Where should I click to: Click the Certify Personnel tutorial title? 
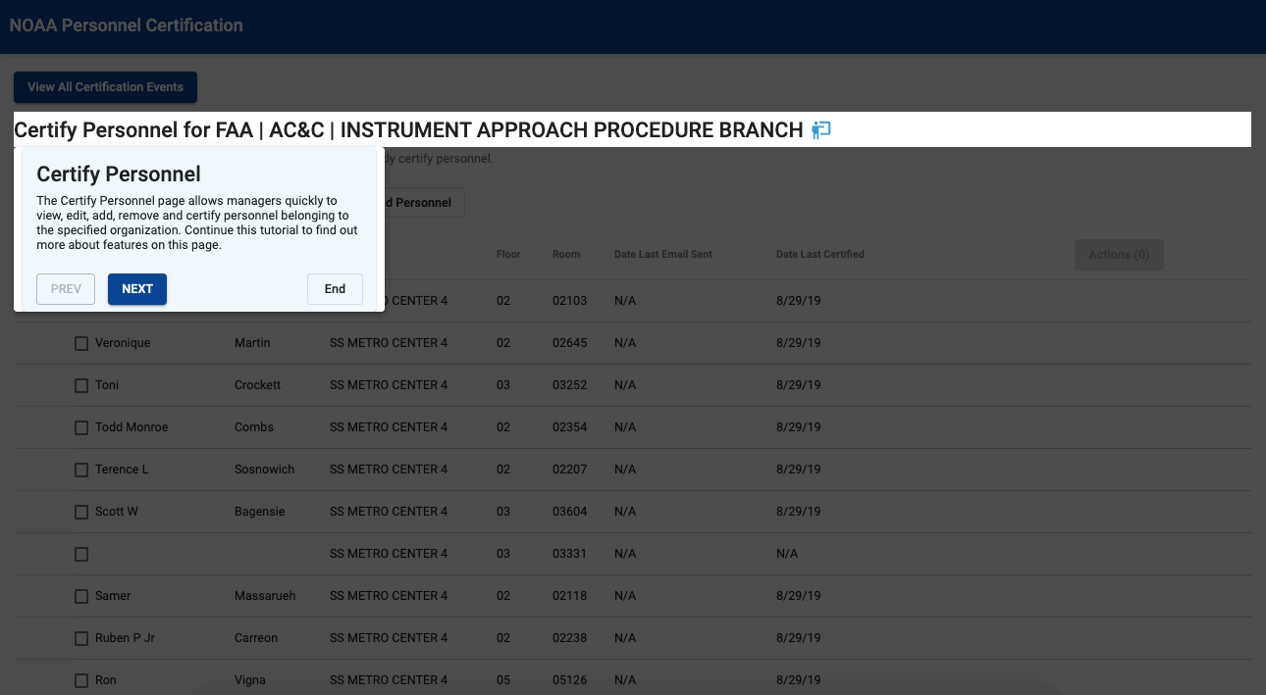pos(119,174)
